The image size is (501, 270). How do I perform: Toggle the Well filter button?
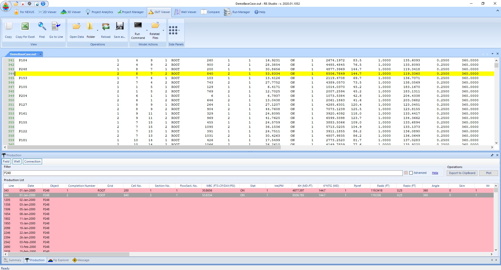[x=17, y=161]
